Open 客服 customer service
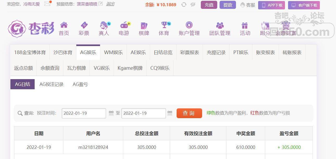336x159 pixels. (248, 5)
